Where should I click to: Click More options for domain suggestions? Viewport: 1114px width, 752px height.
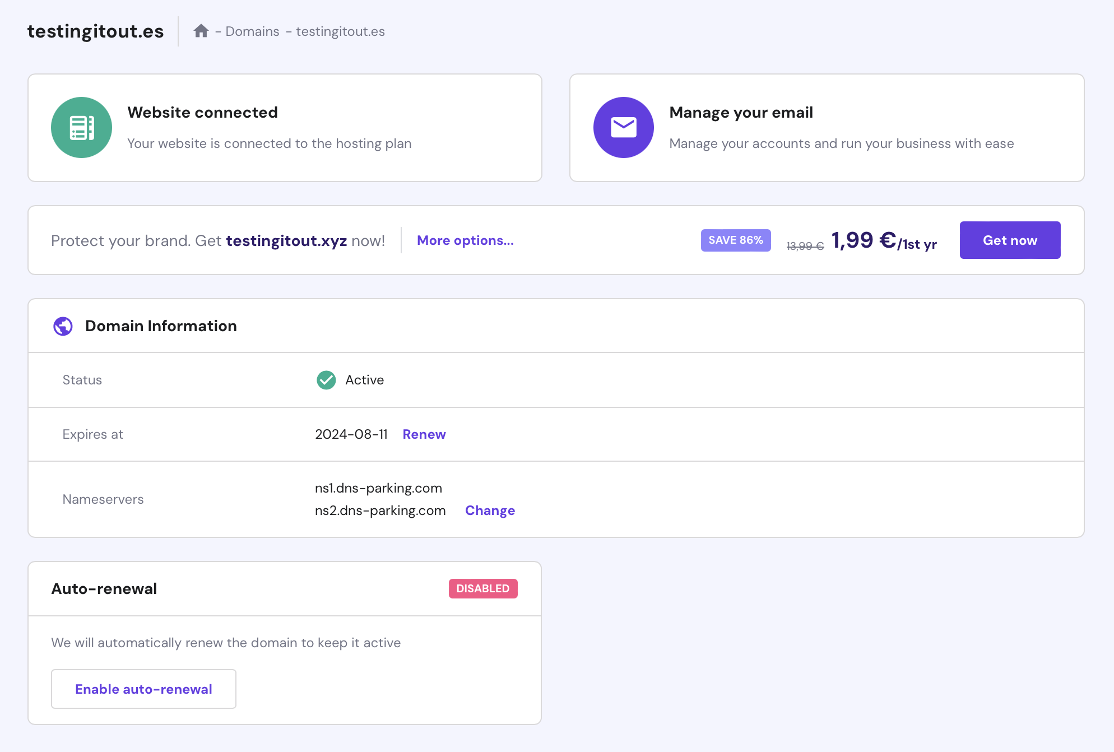click(465, 240)
